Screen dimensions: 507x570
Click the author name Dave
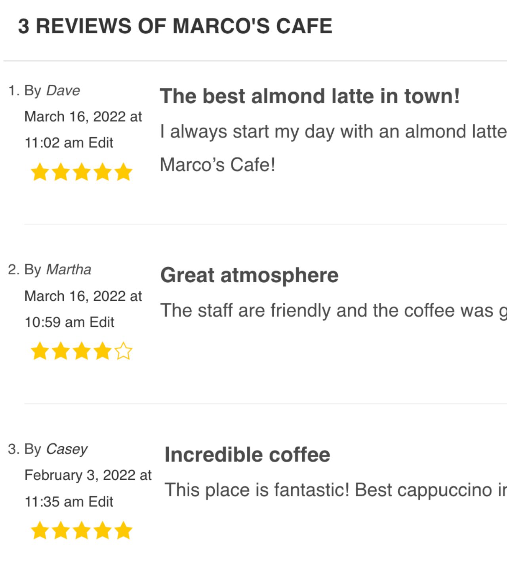[x=63, y=91]
